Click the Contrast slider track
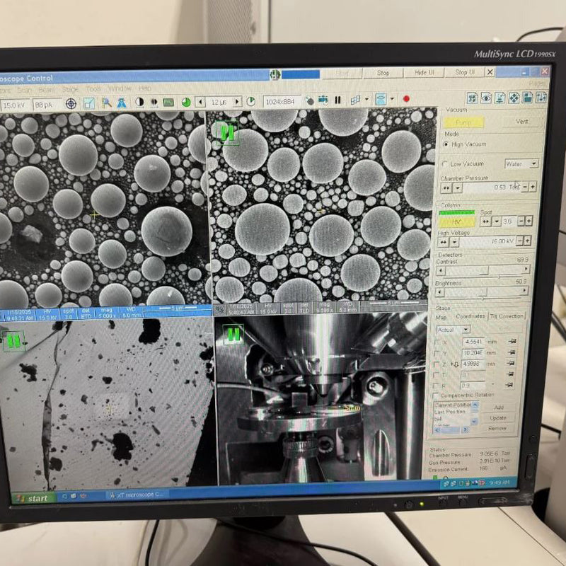The image size is (566, 566). tap(483, 270)
